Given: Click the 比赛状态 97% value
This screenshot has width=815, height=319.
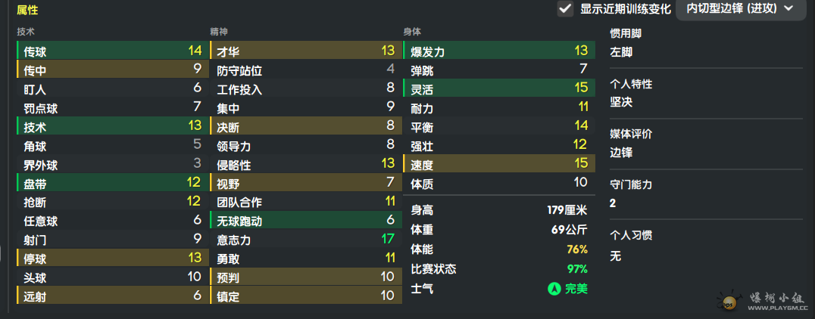Looking at the screenshot, I should pyautogui.click(x=577, y=269).
